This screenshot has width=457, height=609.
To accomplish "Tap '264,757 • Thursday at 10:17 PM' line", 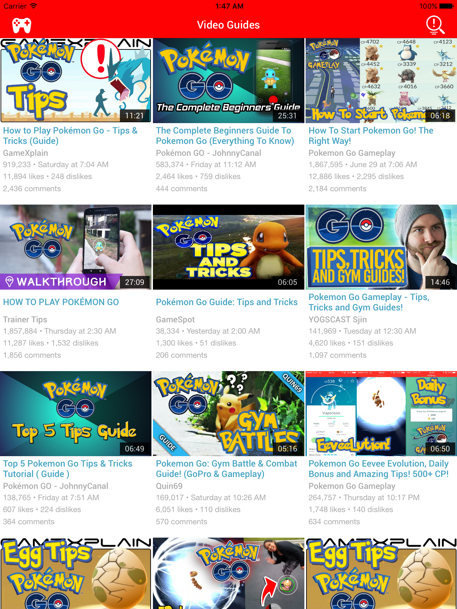I will pyautogui.click(x=364, y=498).
